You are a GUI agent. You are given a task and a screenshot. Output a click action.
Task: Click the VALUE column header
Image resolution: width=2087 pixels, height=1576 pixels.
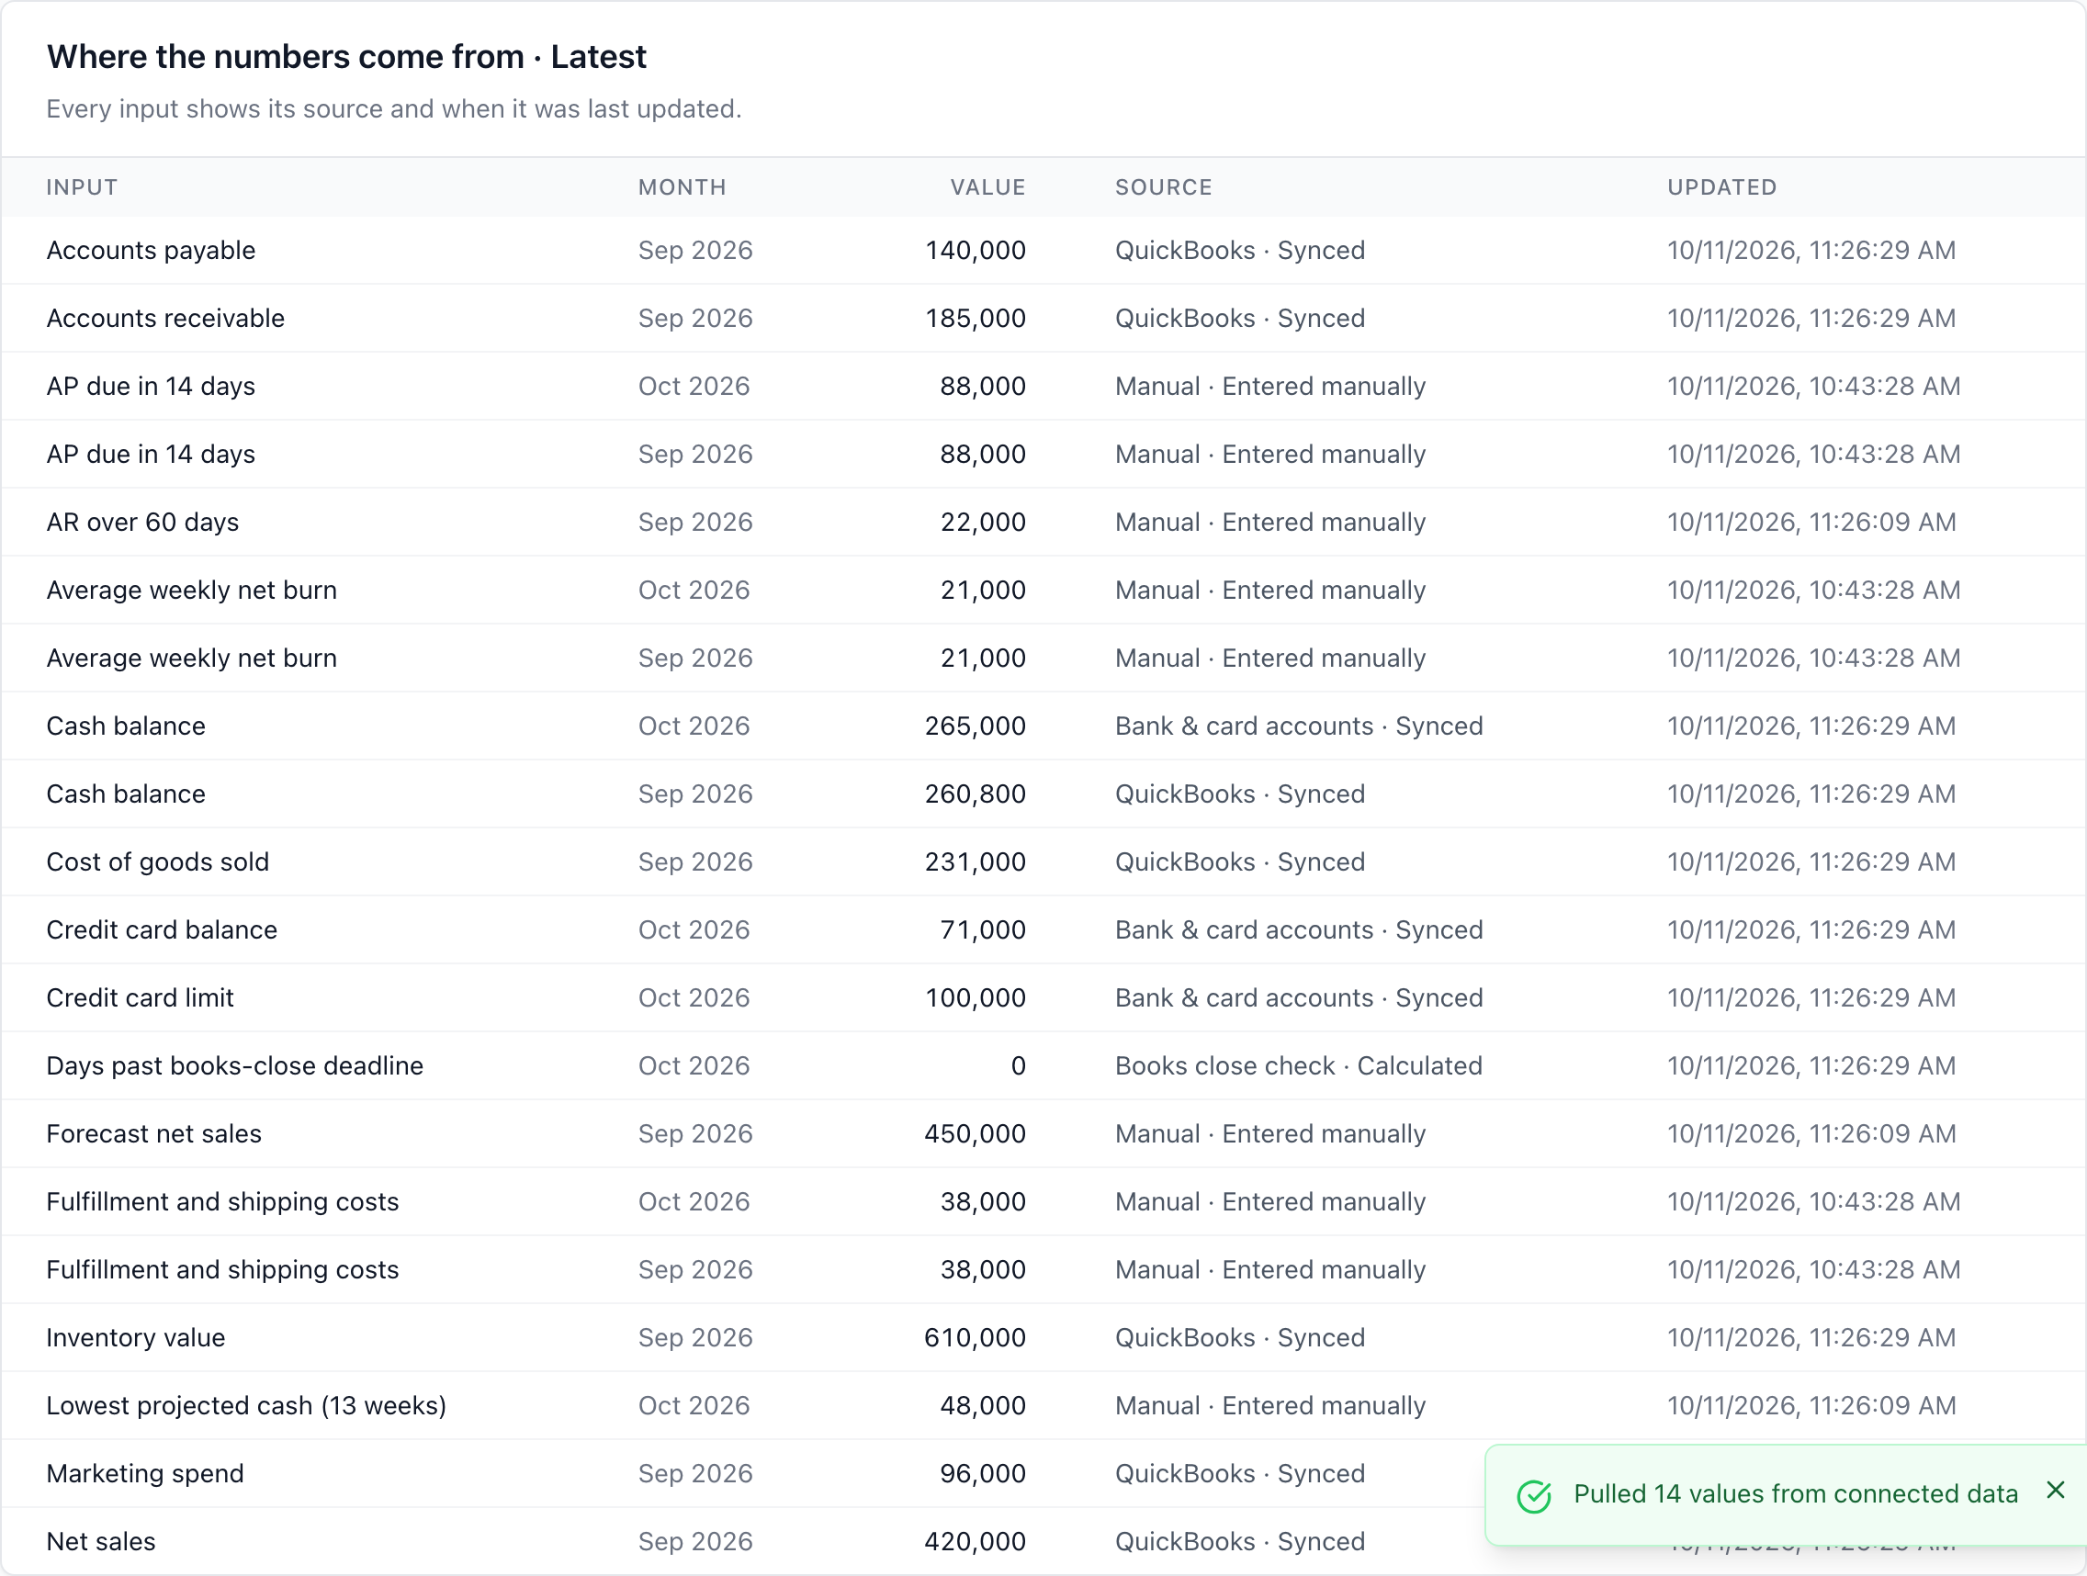coord(987,186)
